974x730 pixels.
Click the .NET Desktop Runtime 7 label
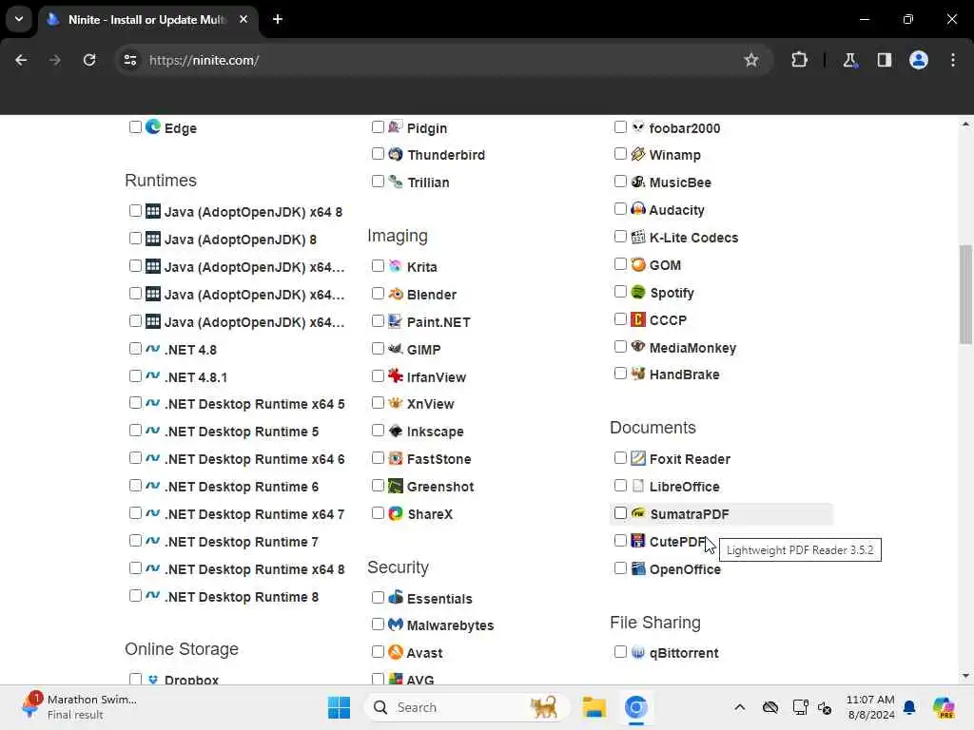tap(242, 542)
